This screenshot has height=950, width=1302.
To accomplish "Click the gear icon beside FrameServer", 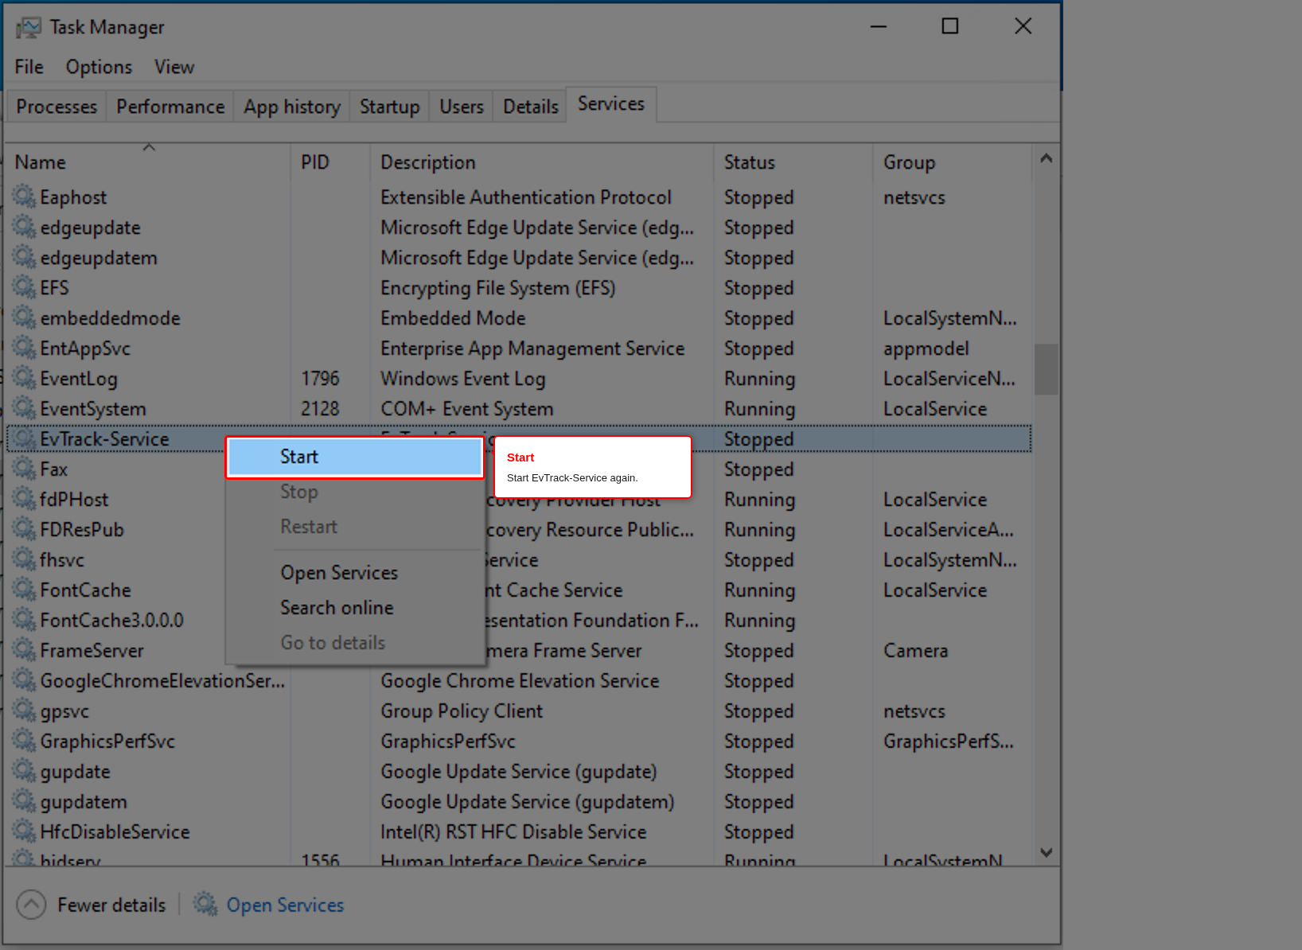I will coord(24,650).
